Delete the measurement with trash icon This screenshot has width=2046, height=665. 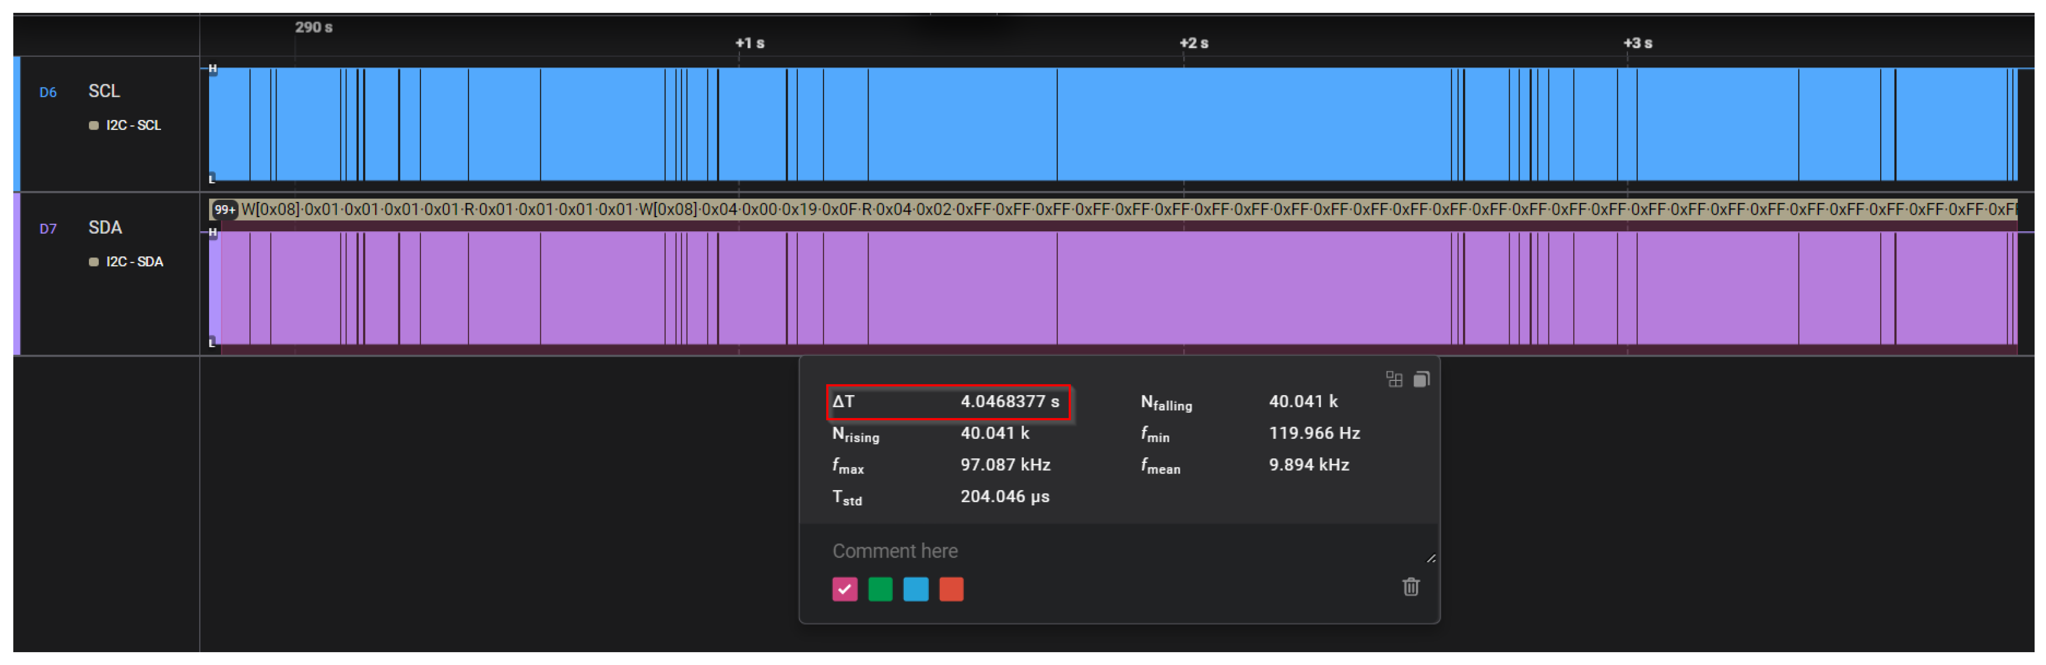tap(1411, 587)
